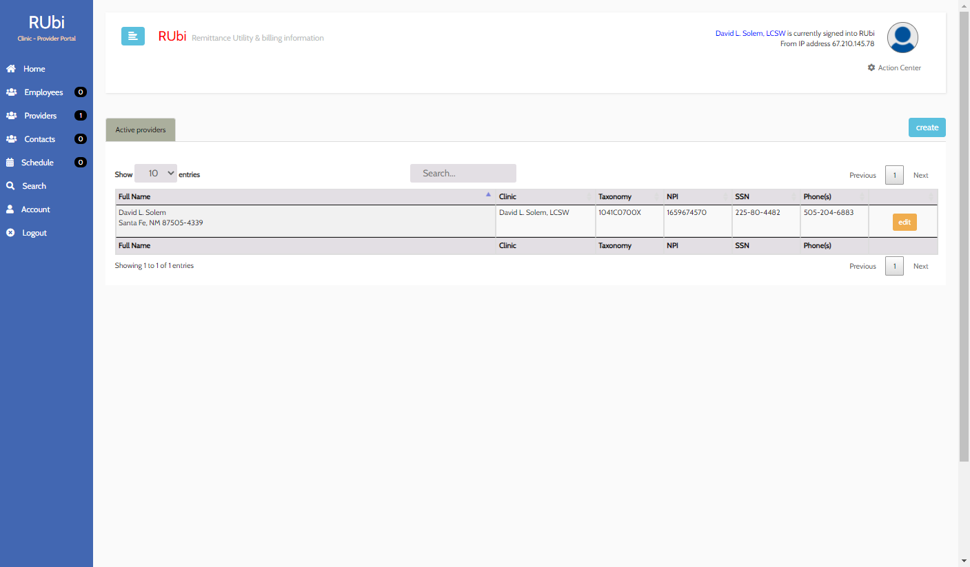Image resolution: width=970 pixels, height=567 pixels.
Task: Click the Home house icon in sidebar
Action: coord(11,69)
